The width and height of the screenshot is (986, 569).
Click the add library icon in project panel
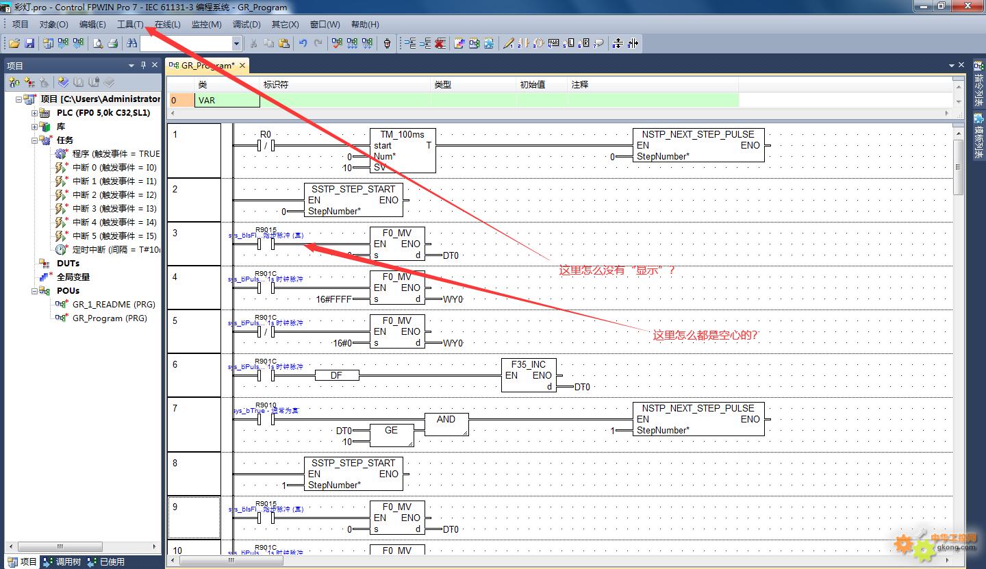coord(63,82)
